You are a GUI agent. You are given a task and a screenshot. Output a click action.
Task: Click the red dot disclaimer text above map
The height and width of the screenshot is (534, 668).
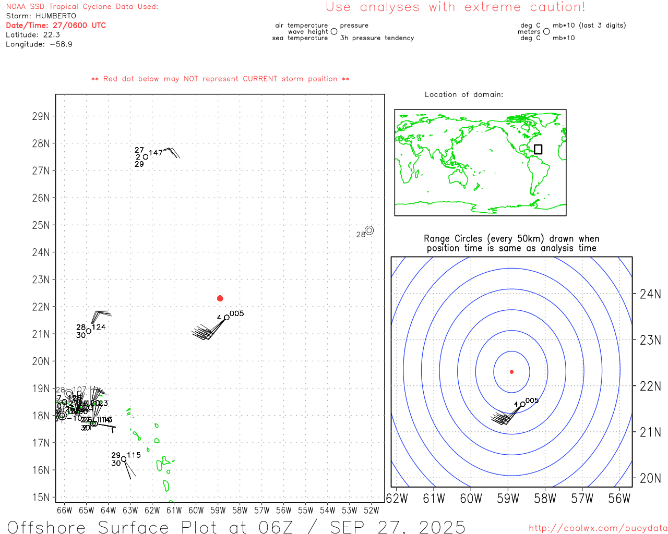pyautogui.click(x=220, y=79)
